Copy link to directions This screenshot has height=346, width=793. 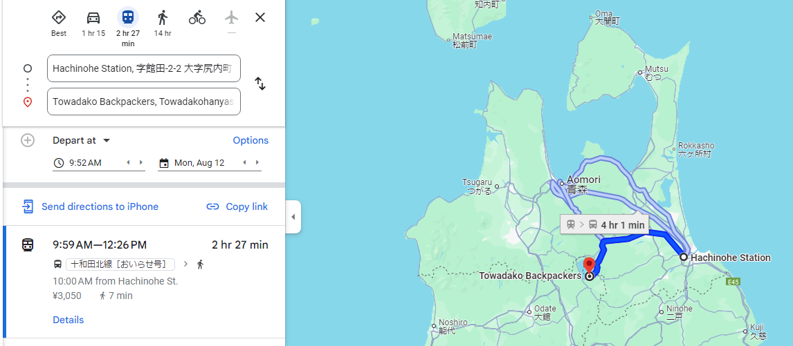click(237, 206)
